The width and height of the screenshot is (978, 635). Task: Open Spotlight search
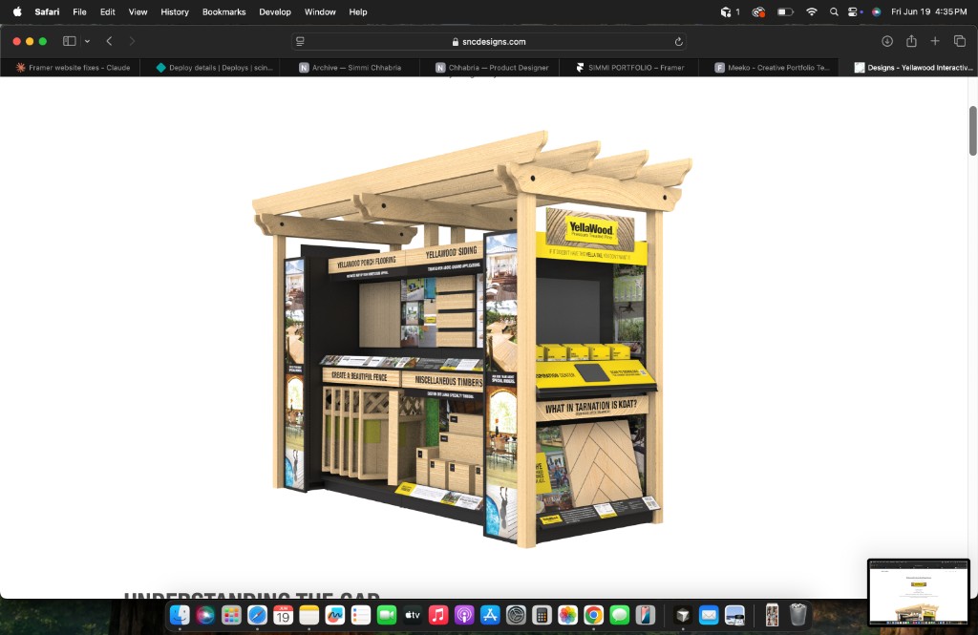[834, 11]
